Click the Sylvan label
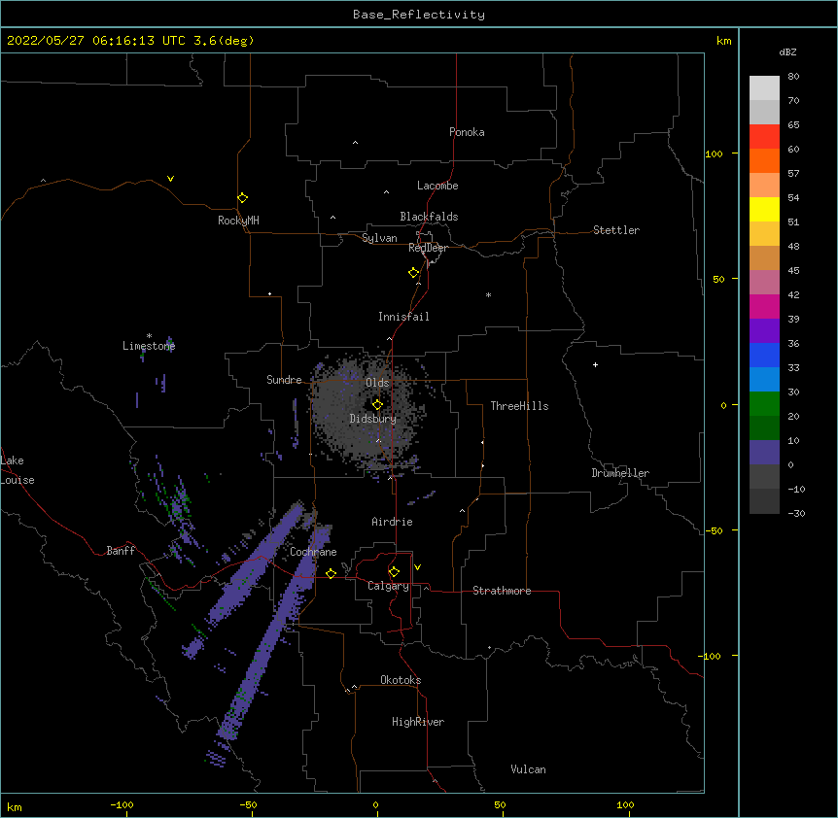 [379, 238]
